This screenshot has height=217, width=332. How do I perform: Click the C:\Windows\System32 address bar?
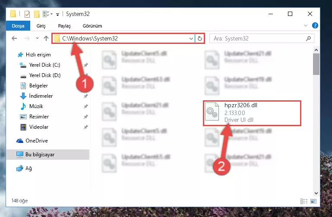pos(123,38)
